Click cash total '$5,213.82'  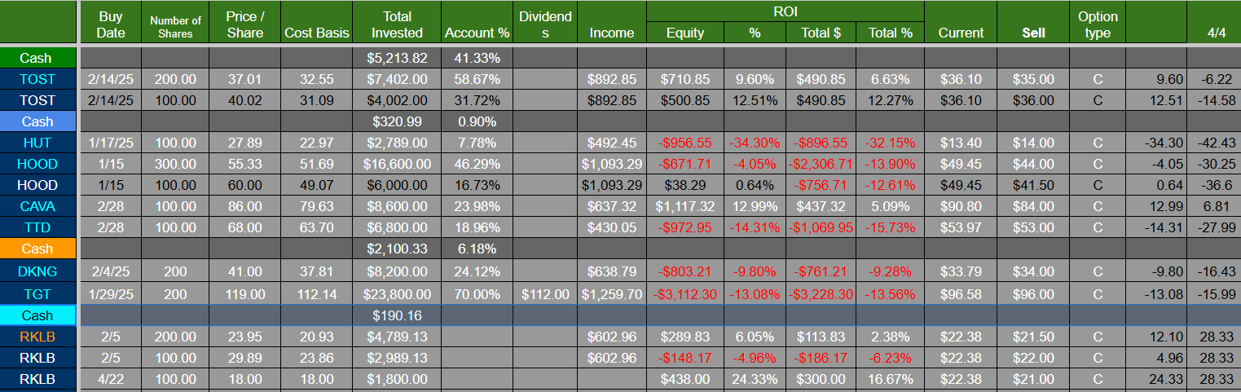[x=397, y=58]
